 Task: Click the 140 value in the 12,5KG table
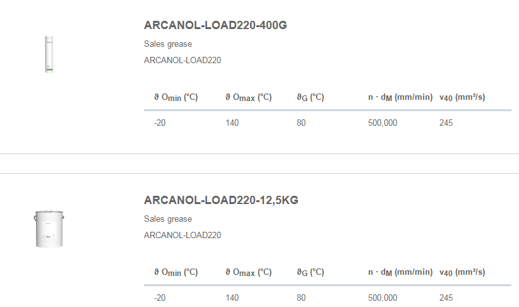232,298
